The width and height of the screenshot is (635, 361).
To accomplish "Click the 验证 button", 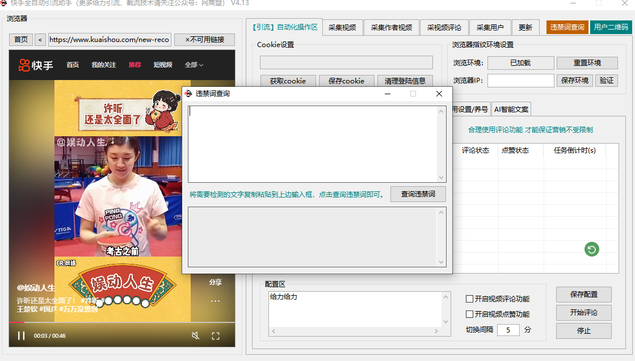I will point(606,81).
